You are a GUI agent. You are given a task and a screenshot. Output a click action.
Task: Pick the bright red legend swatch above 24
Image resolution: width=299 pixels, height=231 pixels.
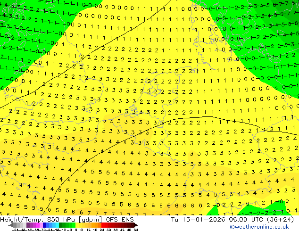point(103,225)
